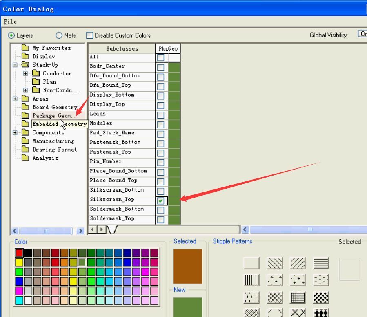The height and width of the screenshot is (317, 367).
Task: Select the diagonal backslash stipple pattern
Action: click(275, 263)
